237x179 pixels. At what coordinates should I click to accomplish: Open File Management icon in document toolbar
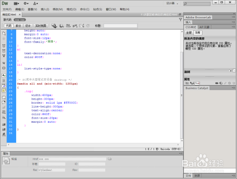point(68,26)
